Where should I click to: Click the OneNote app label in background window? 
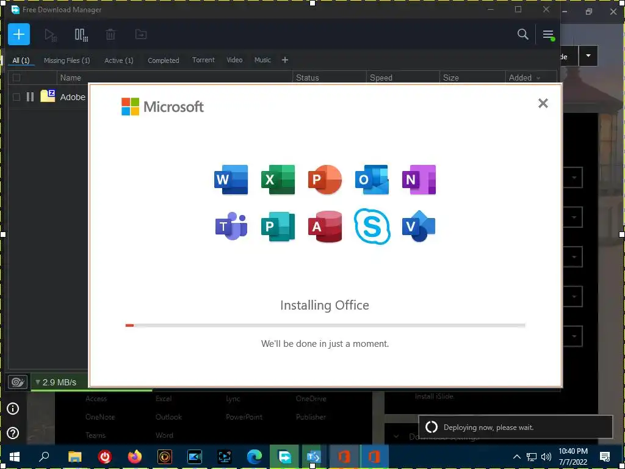tap(100, 416)
